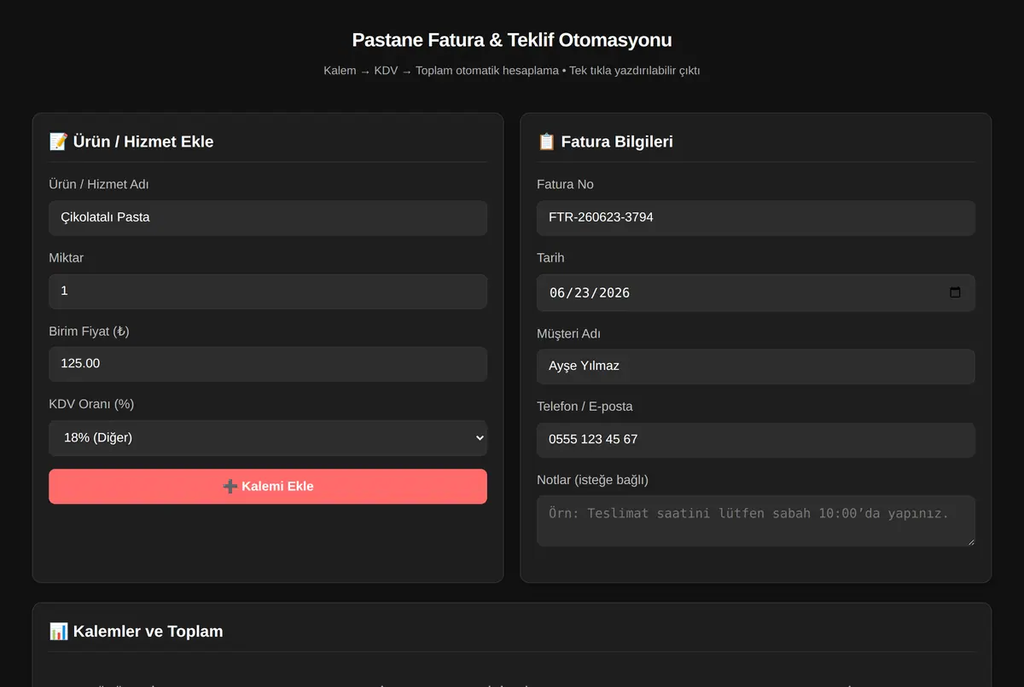Image resolution: width=1024 pixels, height=687 pixels.
Task: Focus the Tarih date field
Action: pyautogui.click(x=756, y=292)
